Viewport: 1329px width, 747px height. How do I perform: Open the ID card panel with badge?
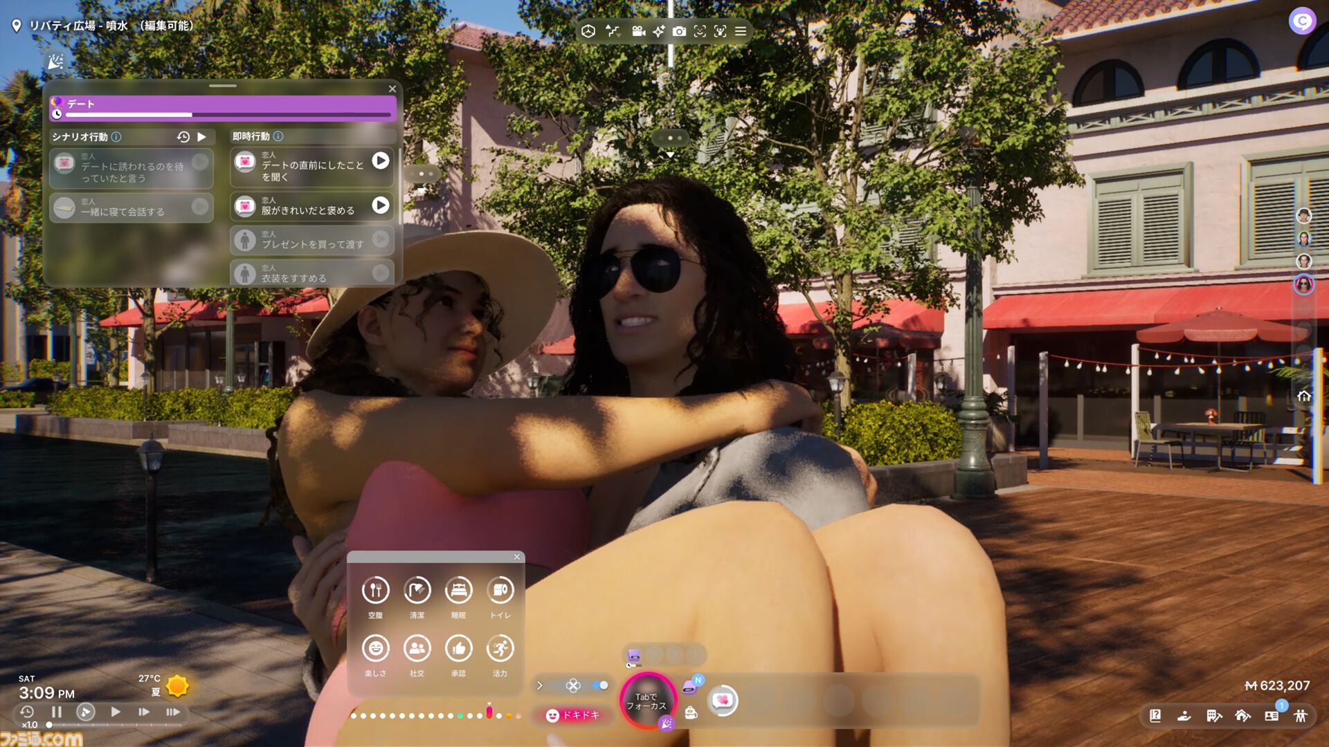1272,716
